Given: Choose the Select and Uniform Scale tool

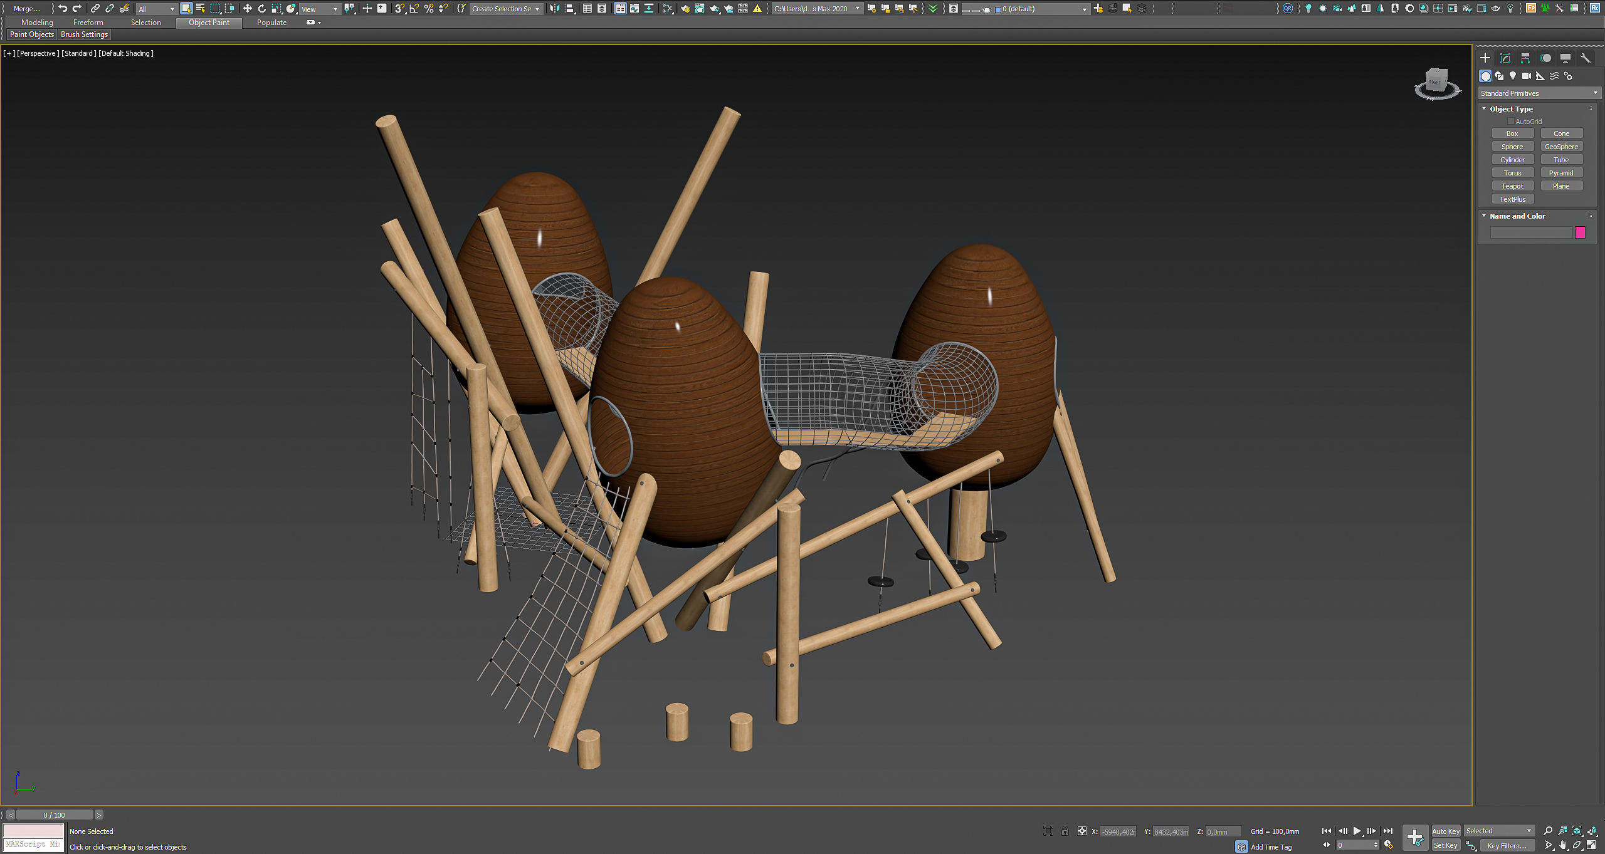Looking at the screenshot, I should tap(276, 8).
